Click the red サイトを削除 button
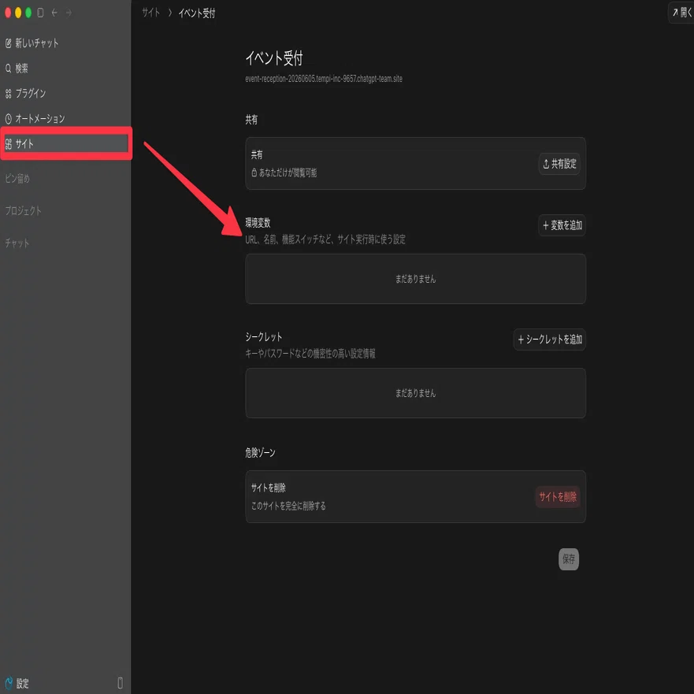 [x=558, y=496]
